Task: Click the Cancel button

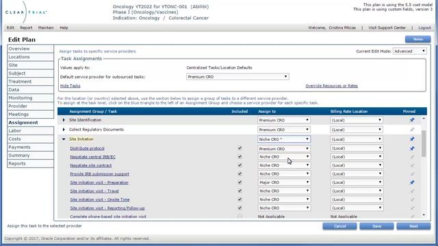Action: pos(339,226)
